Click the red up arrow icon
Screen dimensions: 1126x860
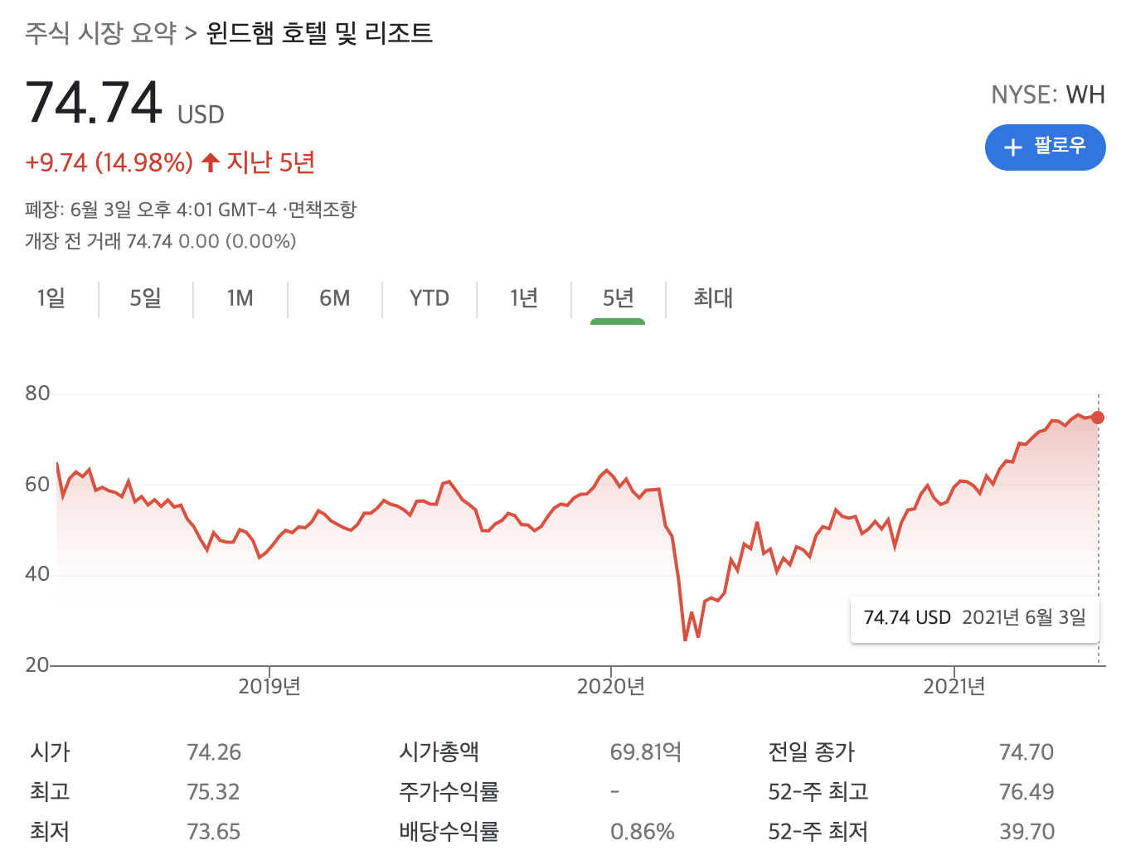pyautogui.click(x=211, y=162)
